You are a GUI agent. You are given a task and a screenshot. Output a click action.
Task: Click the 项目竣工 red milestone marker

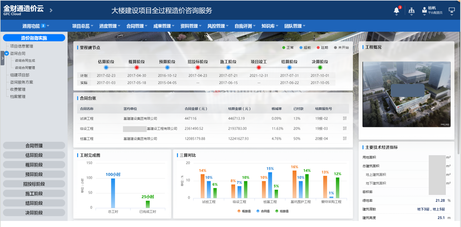coord(259,67)
